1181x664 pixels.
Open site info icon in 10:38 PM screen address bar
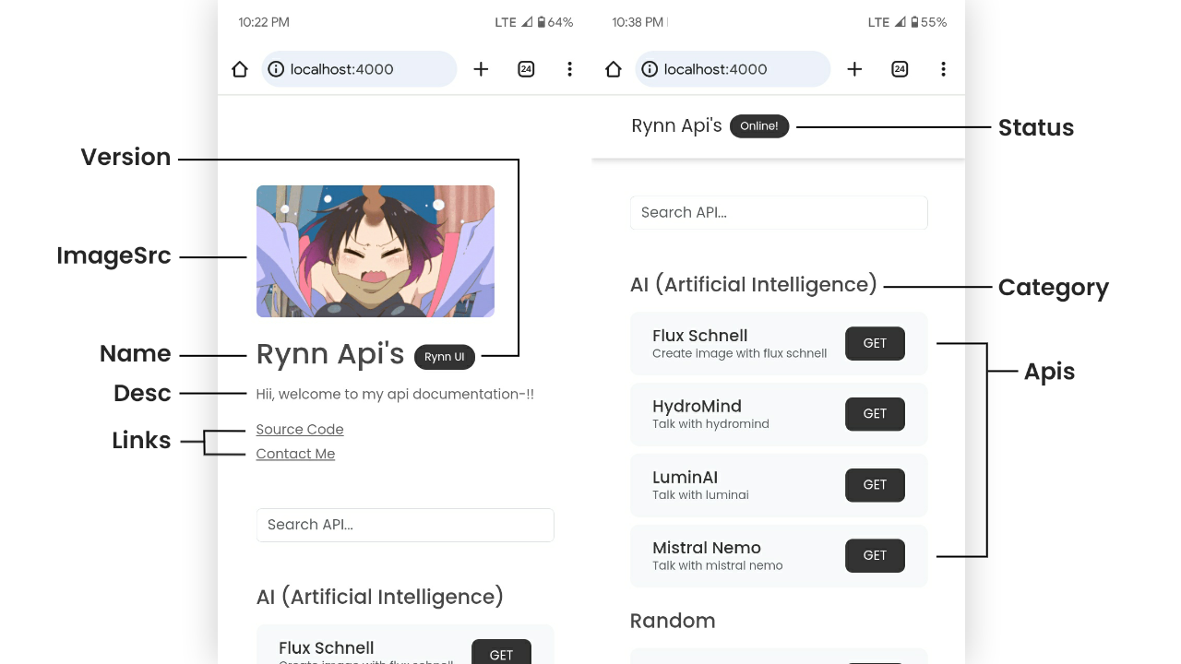(x=650, y=69)
